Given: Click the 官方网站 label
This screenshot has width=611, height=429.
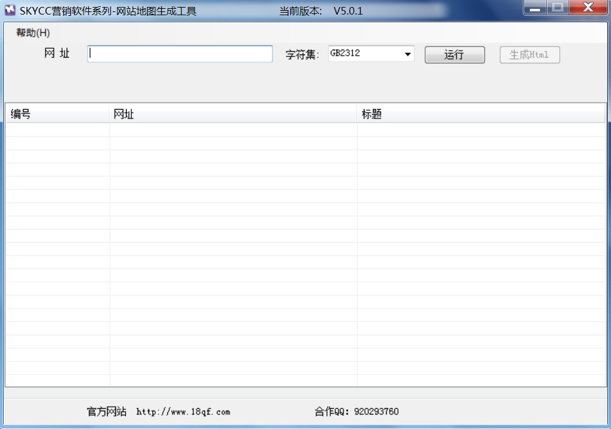Looking at the screenshot, I should (x=106, y=411).
